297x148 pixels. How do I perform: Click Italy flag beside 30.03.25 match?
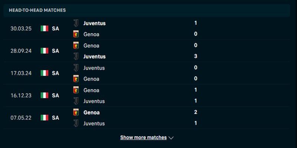45,28
